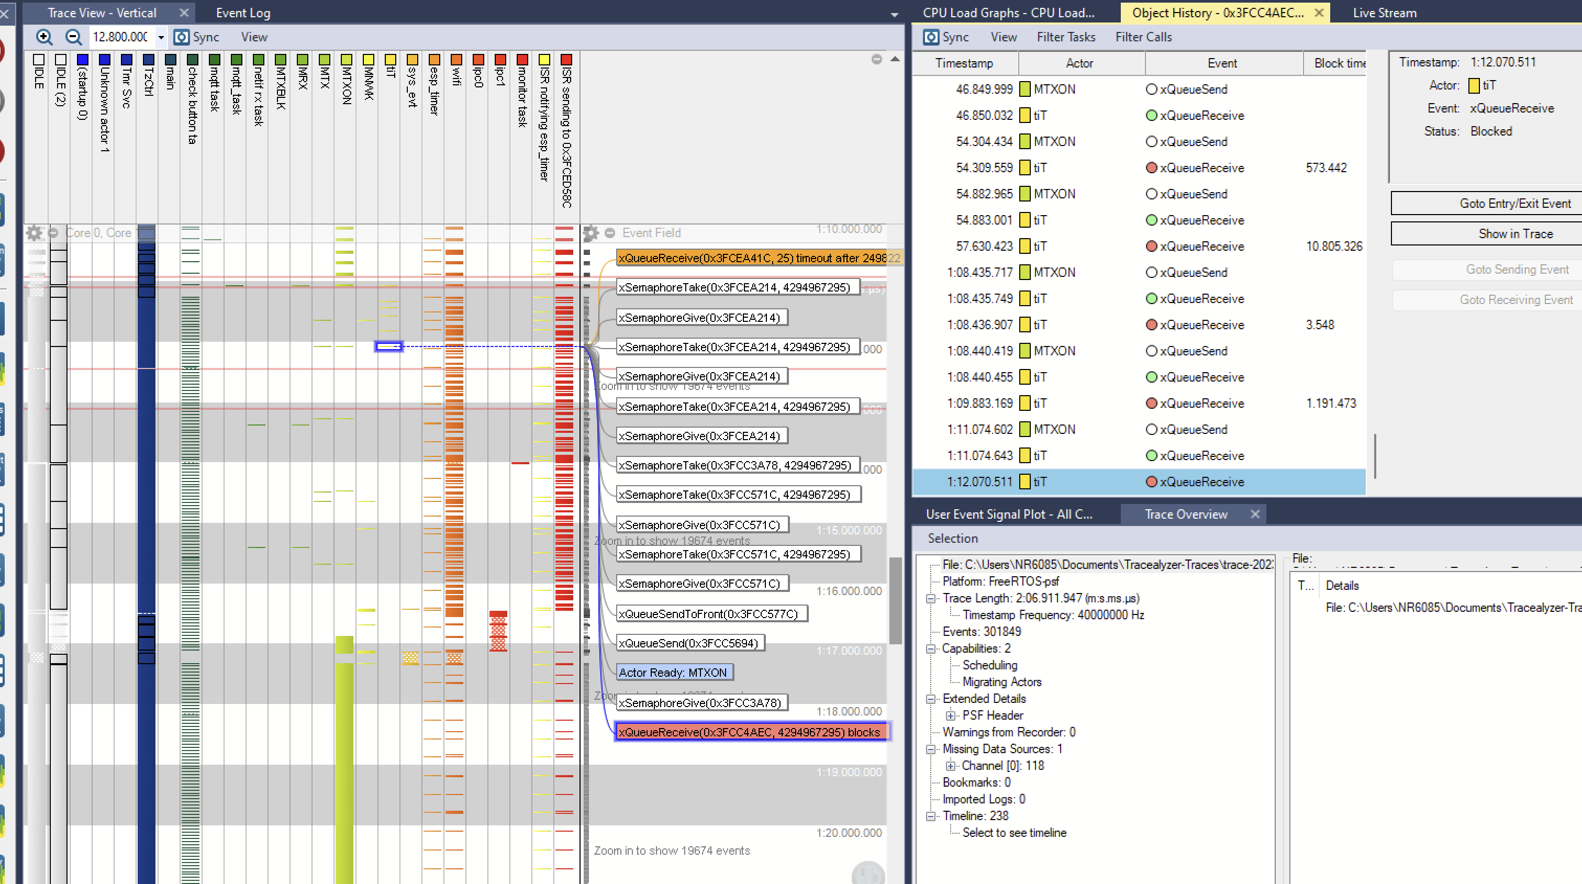
Task: Toggle the IDLE actor checkbox
Action: pyautogui.click(x=39, y=60)
